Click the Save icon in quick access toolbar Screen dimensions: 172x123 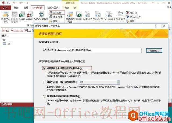9,3
